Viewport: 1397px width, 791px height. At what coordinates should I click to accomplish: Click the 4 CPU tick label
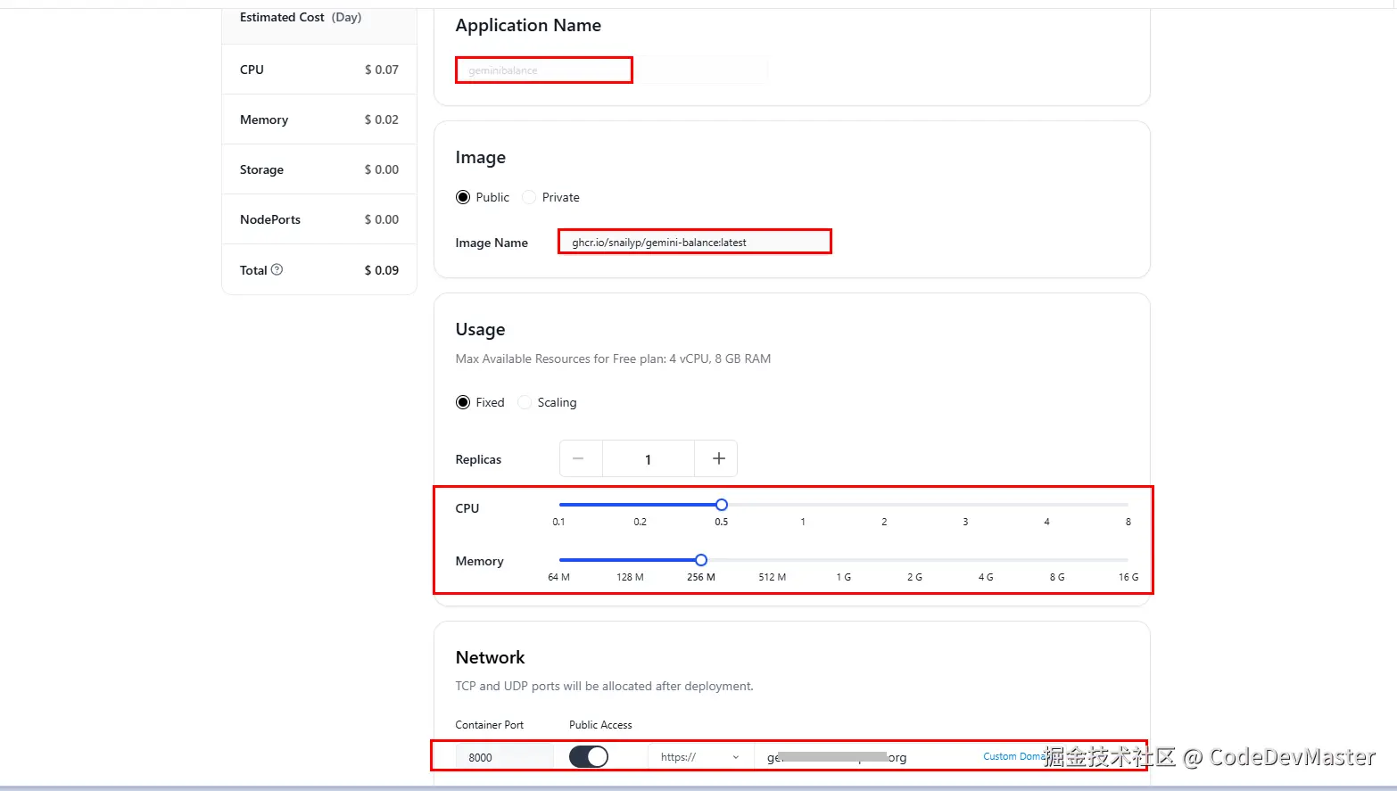[1046, 522]
